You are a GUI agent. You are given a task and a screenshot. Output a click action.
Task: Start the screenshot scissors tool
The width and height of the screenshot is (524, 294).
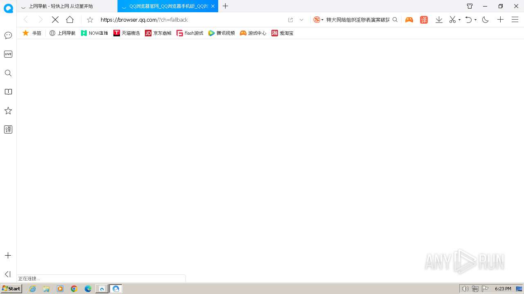pyautogui.click(x=452, y=20)
